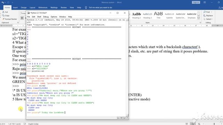
Task: Click the Tell me lightbulb icon
Action: coord(86,8)
